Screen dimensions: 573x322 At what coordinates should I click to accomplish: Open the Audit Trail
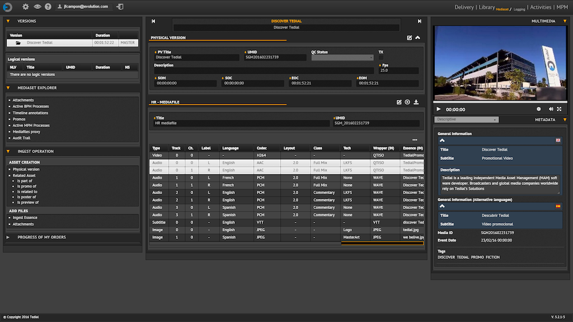coord(22,138)
